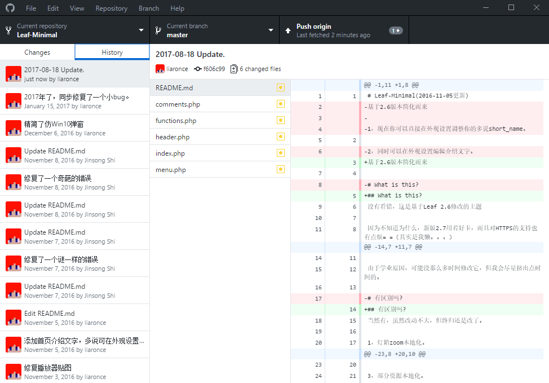
Task: Click the push origin upload arrow icon
Action: 288,30
